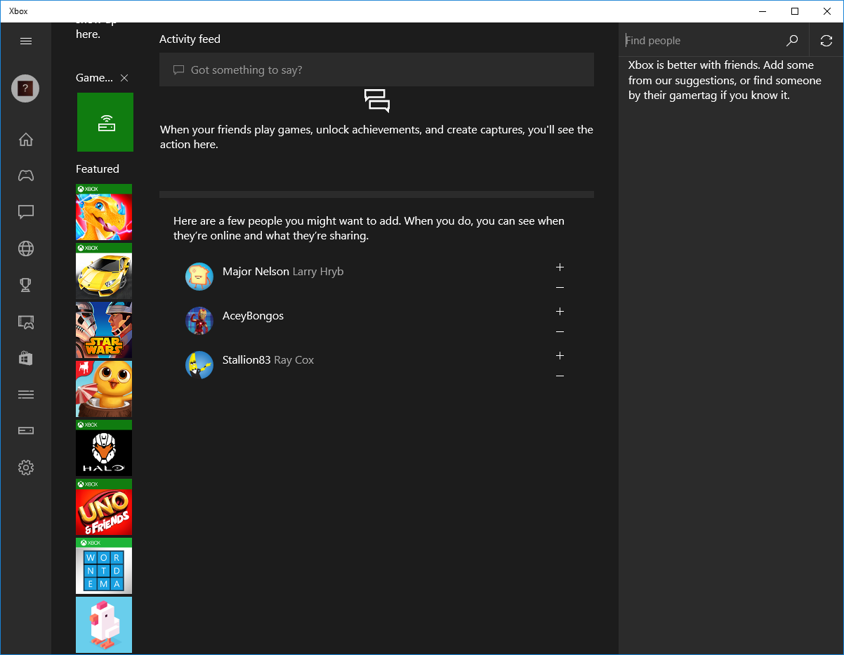Add AceyBongos as a friend
This screenshot has height=655, width=844.
click(x=560, y=312)
